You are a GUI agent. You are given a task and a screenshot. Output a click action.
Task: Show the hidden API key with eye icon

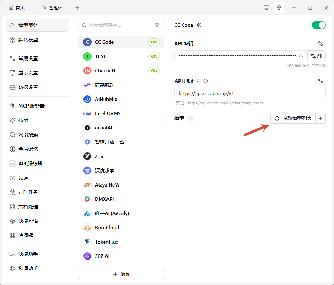tap(301, 56)
